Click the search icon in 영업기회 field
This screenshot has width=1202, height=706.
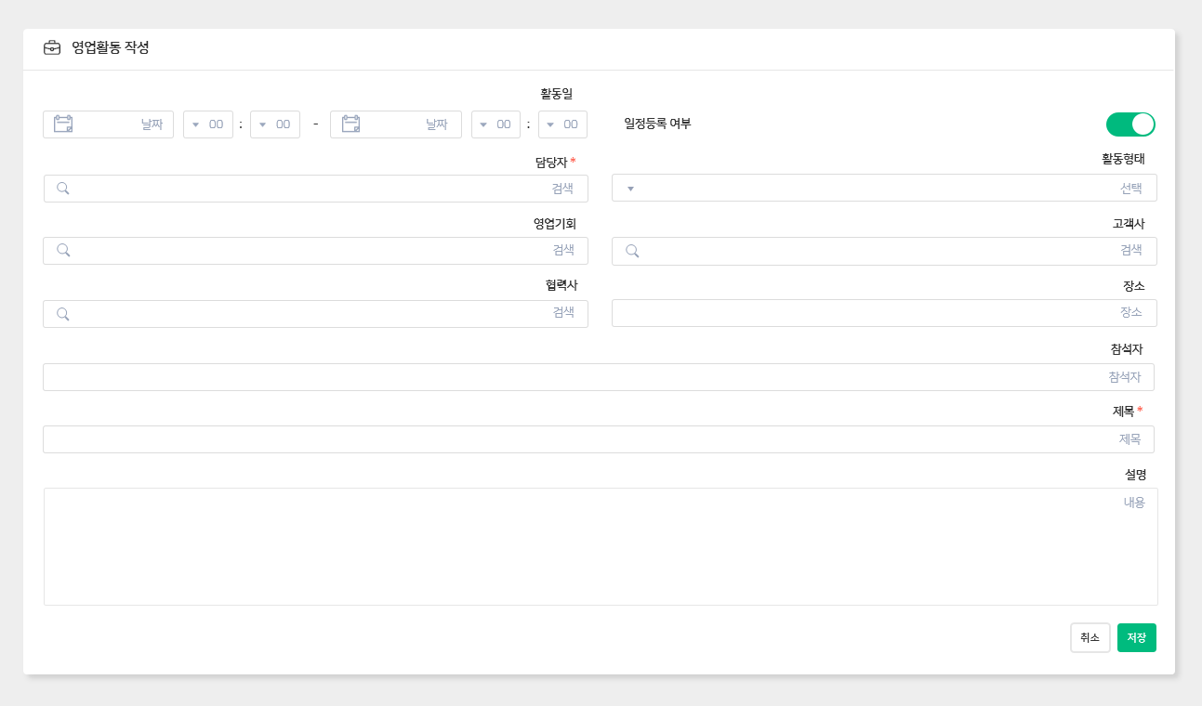coord(63,251)
